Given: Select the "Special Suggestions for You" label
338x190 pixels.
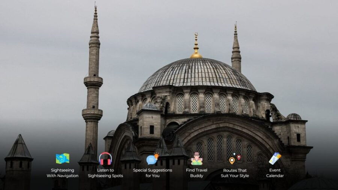Looking at the screenshot, I should [152, 173].
